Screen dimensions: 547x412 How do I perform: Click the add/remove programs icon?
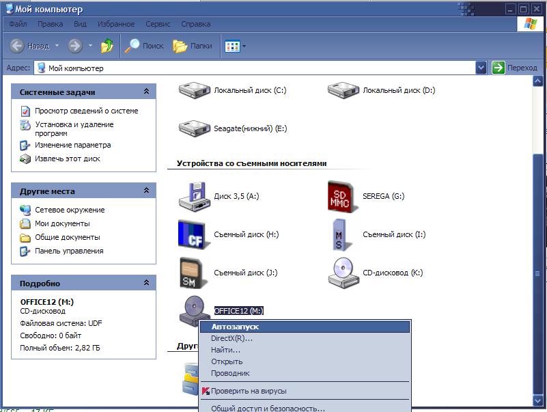coord(25,124)
